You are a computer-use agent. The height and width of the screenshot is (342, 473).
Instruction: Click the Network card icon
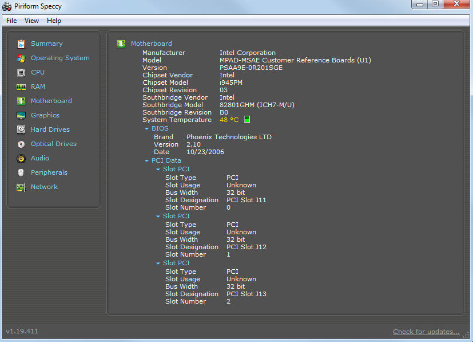21,187
